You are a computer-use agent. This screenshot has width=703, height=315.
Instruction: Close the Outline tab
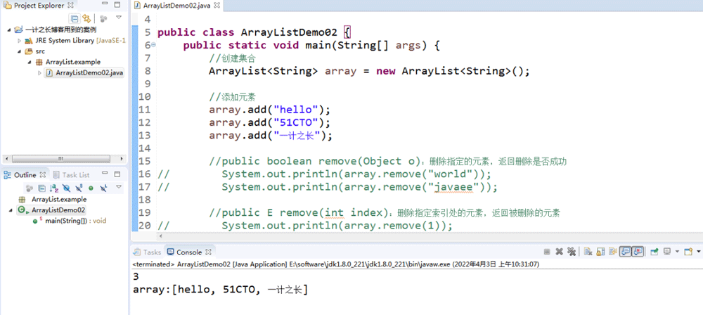[x=43, y=175]
